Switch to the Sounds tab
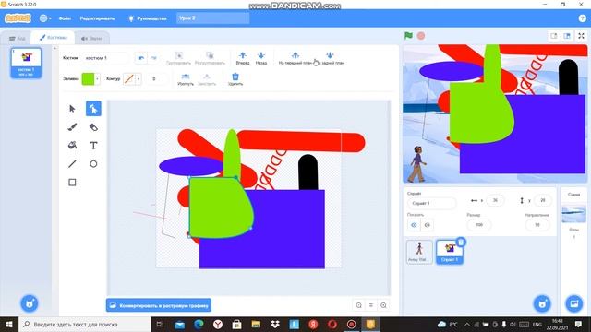 [x=91, y=38]
